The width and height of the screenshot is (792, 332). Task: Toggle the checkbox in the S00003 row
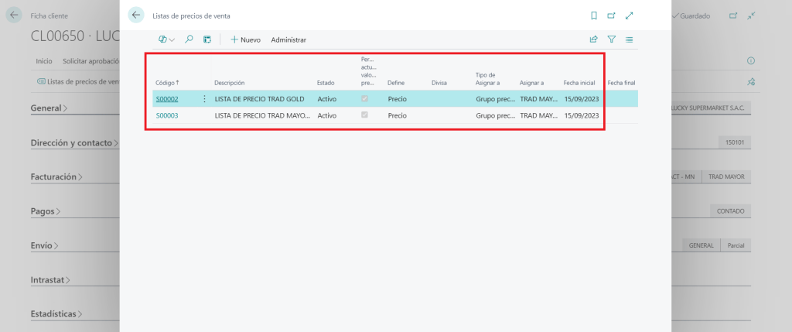364,115
